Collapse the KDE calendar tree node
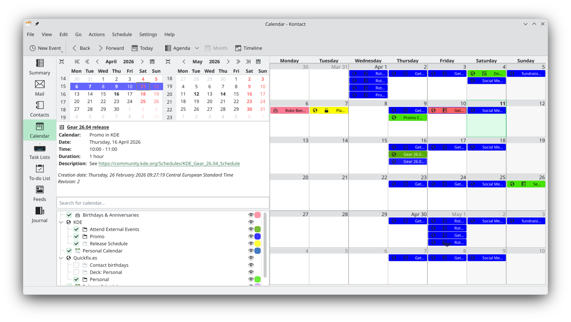Screen dimensions: 571x322 point(61,222)
